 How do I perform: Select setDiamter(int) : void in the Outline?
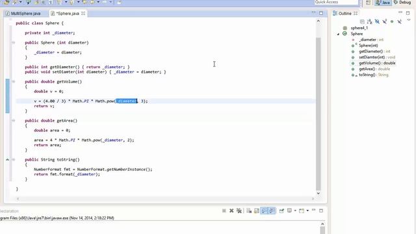[377, 57]
